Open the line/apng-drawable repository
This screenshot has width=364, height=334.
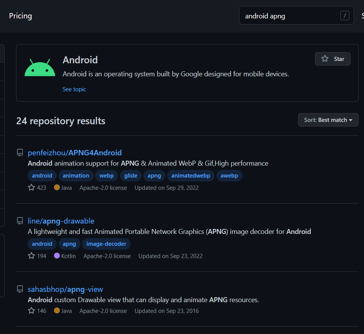(61, 221)
